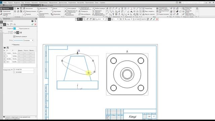Click Повернуть rotate tool
This screenshot has width=215, height=121.
(83, 11)
